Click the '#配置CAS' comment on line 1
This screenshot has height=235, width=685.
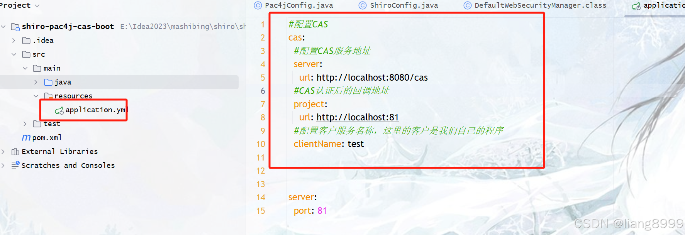tap(308, 24)
